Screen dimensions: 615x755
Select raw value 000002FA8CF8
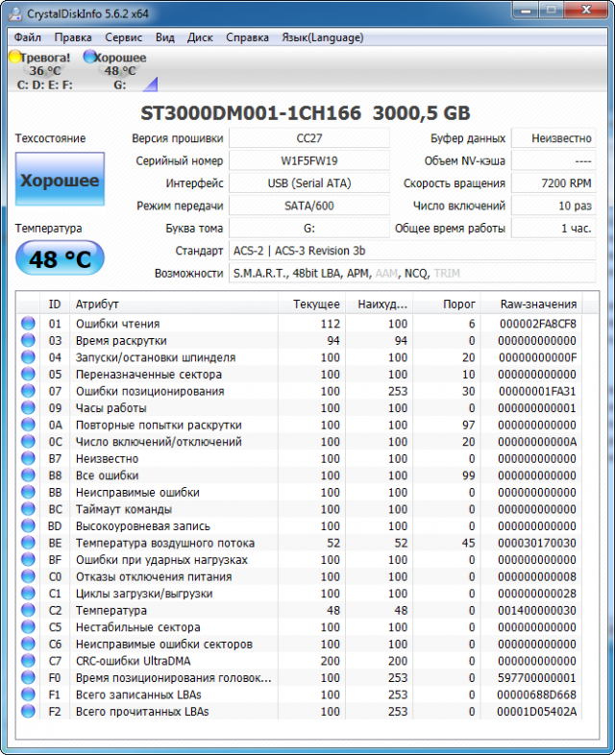click(537, 324)
